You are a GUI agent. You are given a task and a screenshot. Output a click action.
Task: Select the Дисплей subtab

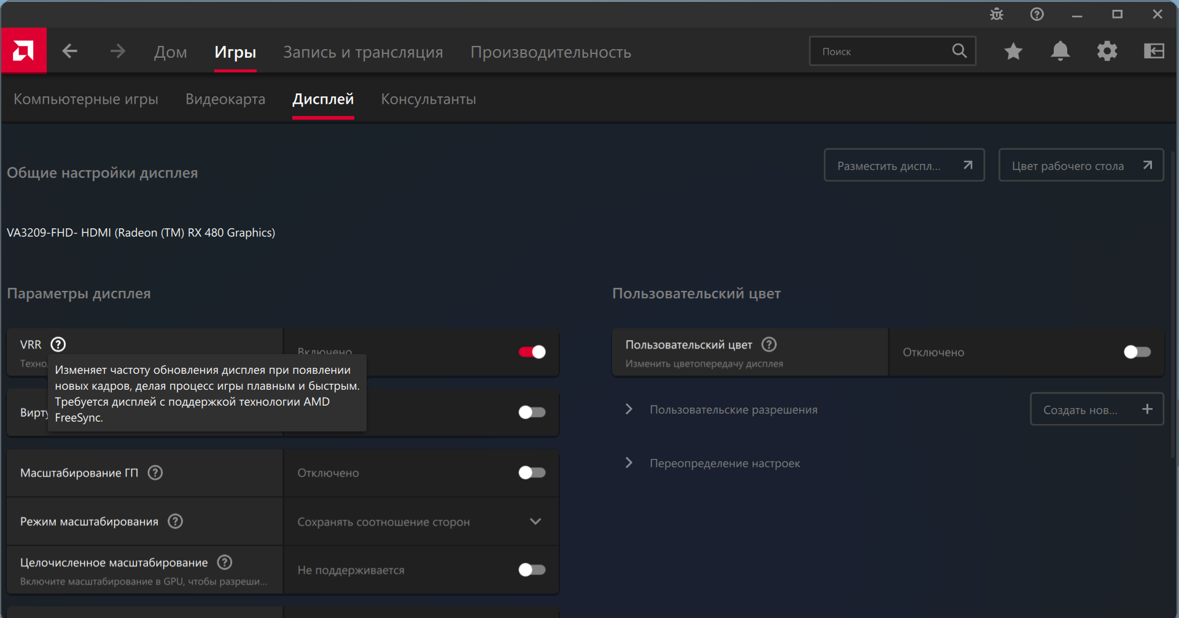[323, 99]
